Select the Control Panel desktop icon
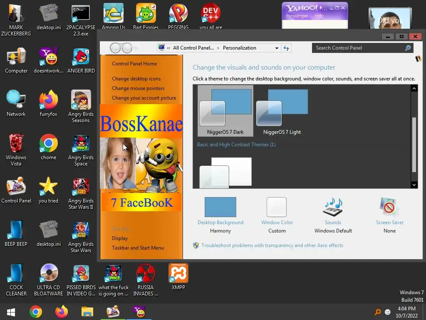Screen dimensions: 426x320 pos(16,190)
